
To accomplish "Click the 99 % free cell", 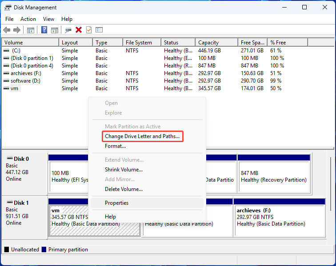I will [x=276, y=81].
